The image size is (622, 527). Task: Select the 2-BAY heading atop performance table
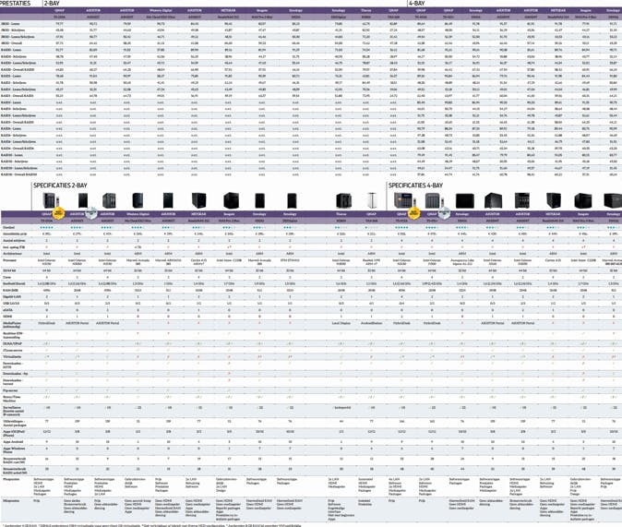pyautogui.click(x=52, y=3)
